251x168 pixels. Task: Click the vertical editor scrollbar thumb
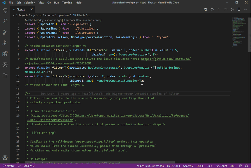point(249,34)
